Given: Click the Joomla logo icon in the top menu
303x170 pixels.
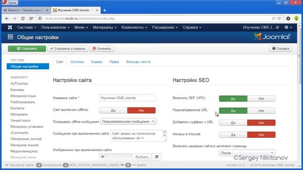Looking at the screenshot, I should (x=10, y=27).
